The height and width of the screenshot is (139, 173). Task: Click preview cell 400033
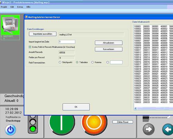click(164, 102)
